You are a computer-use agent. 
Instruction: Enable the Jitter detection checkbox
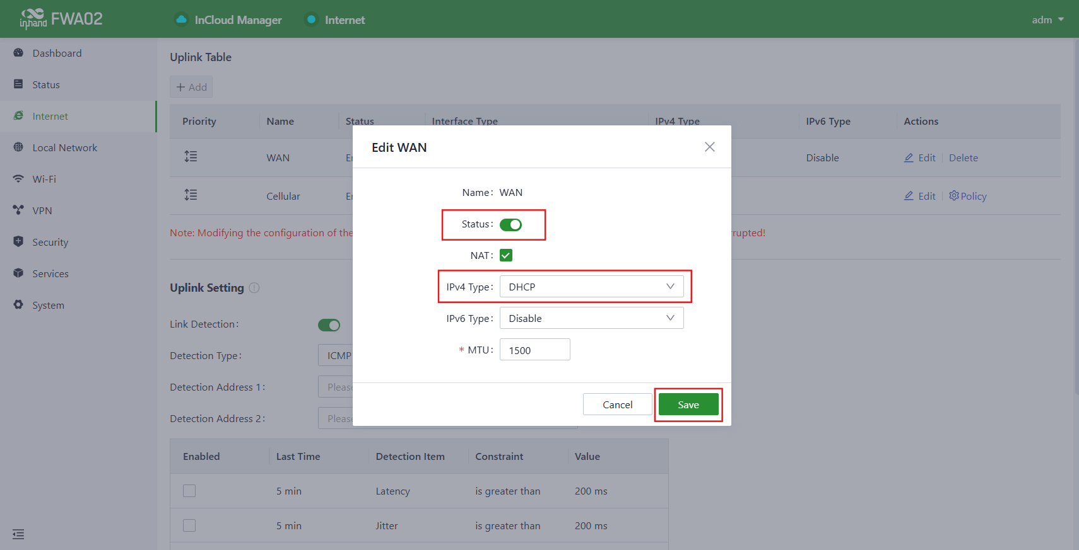tap(189, 525)
